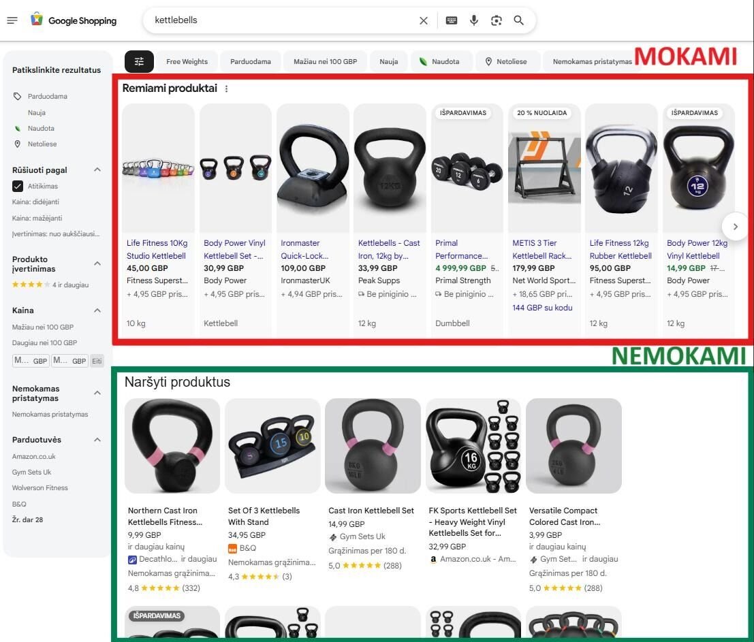The image size is (754, 642).
Task: Click the minimum price GBP field
Action: click(x=30, y=360)
